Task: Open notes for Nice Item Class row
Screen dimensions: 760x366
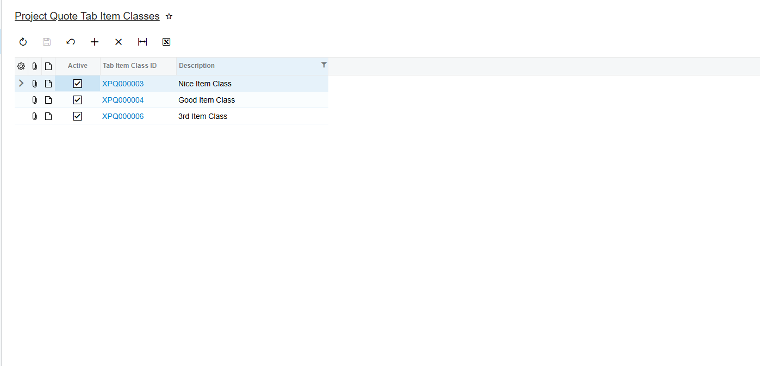Action: tap(48, 84)
